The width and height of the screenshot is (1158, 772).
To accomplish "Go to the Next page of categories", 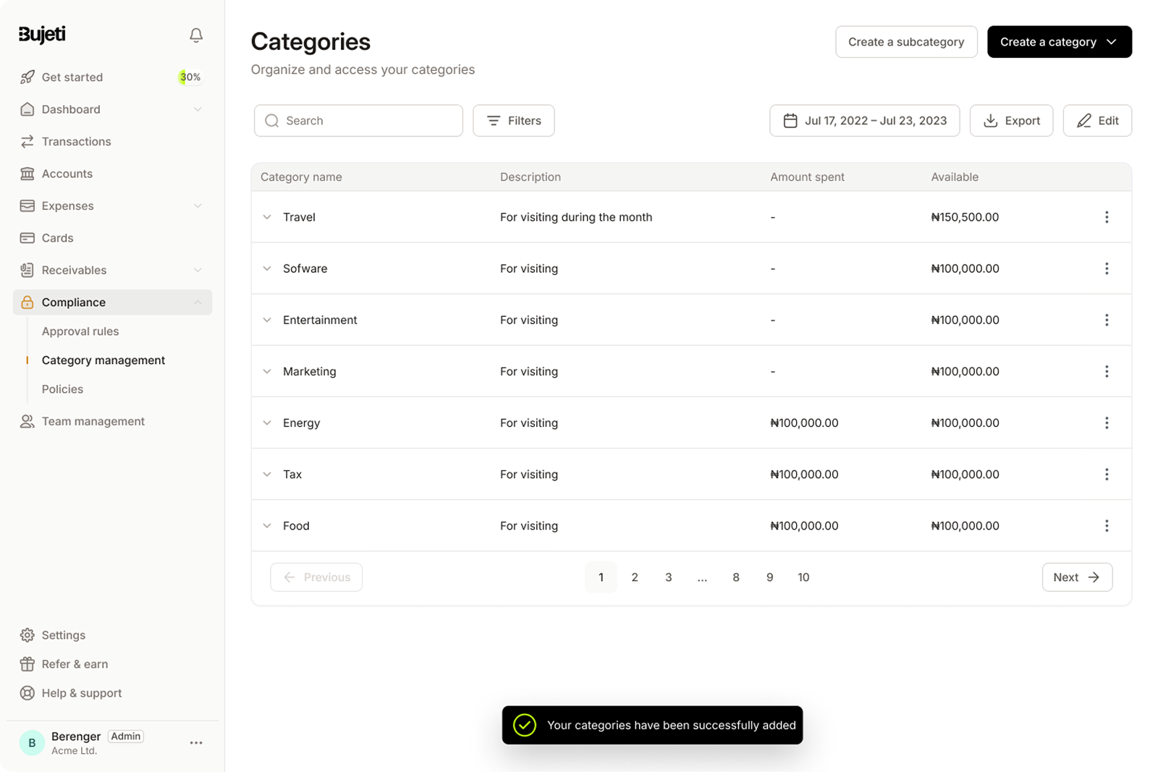I will pos(1076,577).
